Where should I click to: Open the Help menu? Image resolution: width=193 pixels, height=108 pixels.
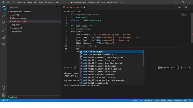pyautogui.click(x=57, y=2)
